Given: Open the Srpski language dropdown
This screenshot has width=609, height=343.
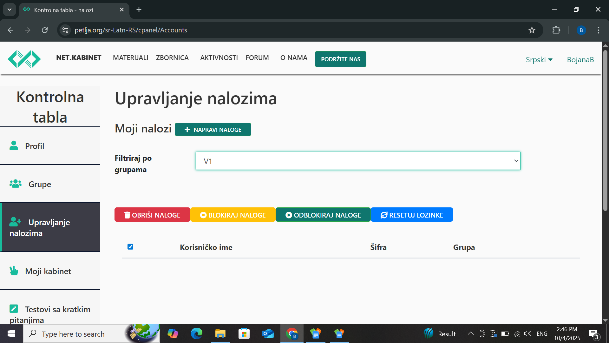Looking at the screenshot, I should 539,60.
